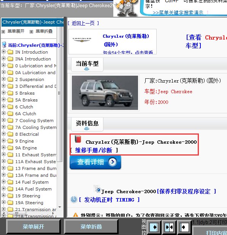Open the Jeep Cherokee vehicle photo
227x235 pixels.
click(x=105, y=93)
